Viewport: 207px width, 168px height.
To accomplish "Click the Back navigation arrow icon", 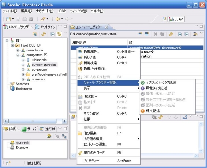I will tap(58, 19).
